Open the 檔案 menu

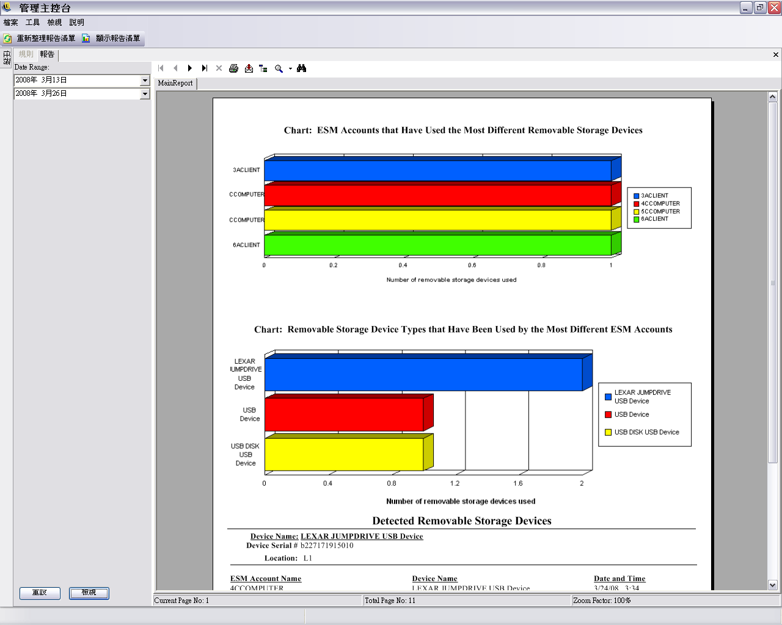(x=11, y=23)
